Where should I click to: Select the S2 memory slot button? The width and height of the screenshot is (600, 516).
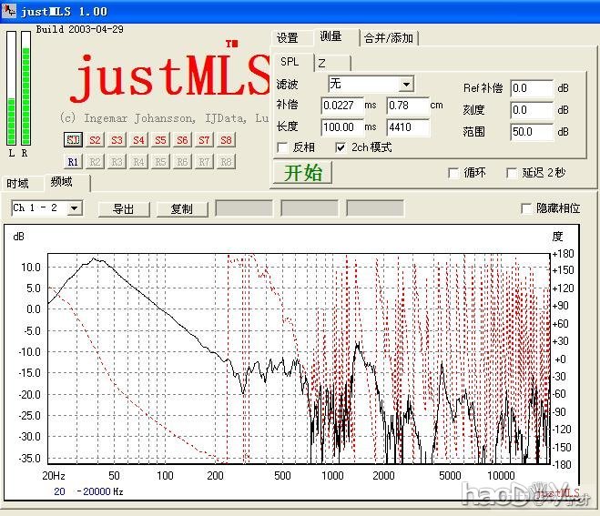pos(95,140)
